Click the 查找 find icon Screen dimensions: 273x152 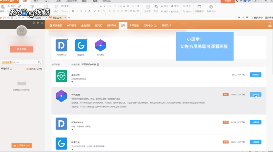pyautogui.click(x=184, y=6)
